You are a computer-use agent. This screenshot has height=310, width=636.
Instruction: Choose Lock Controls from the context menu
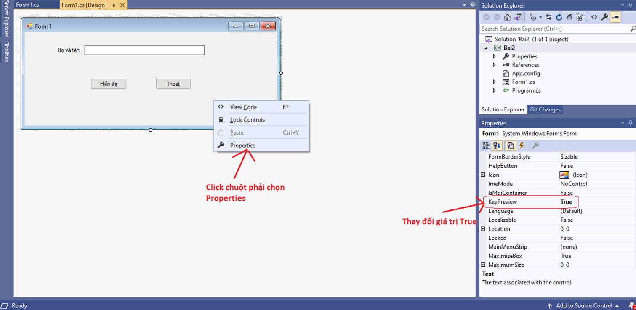coord(247,119)
